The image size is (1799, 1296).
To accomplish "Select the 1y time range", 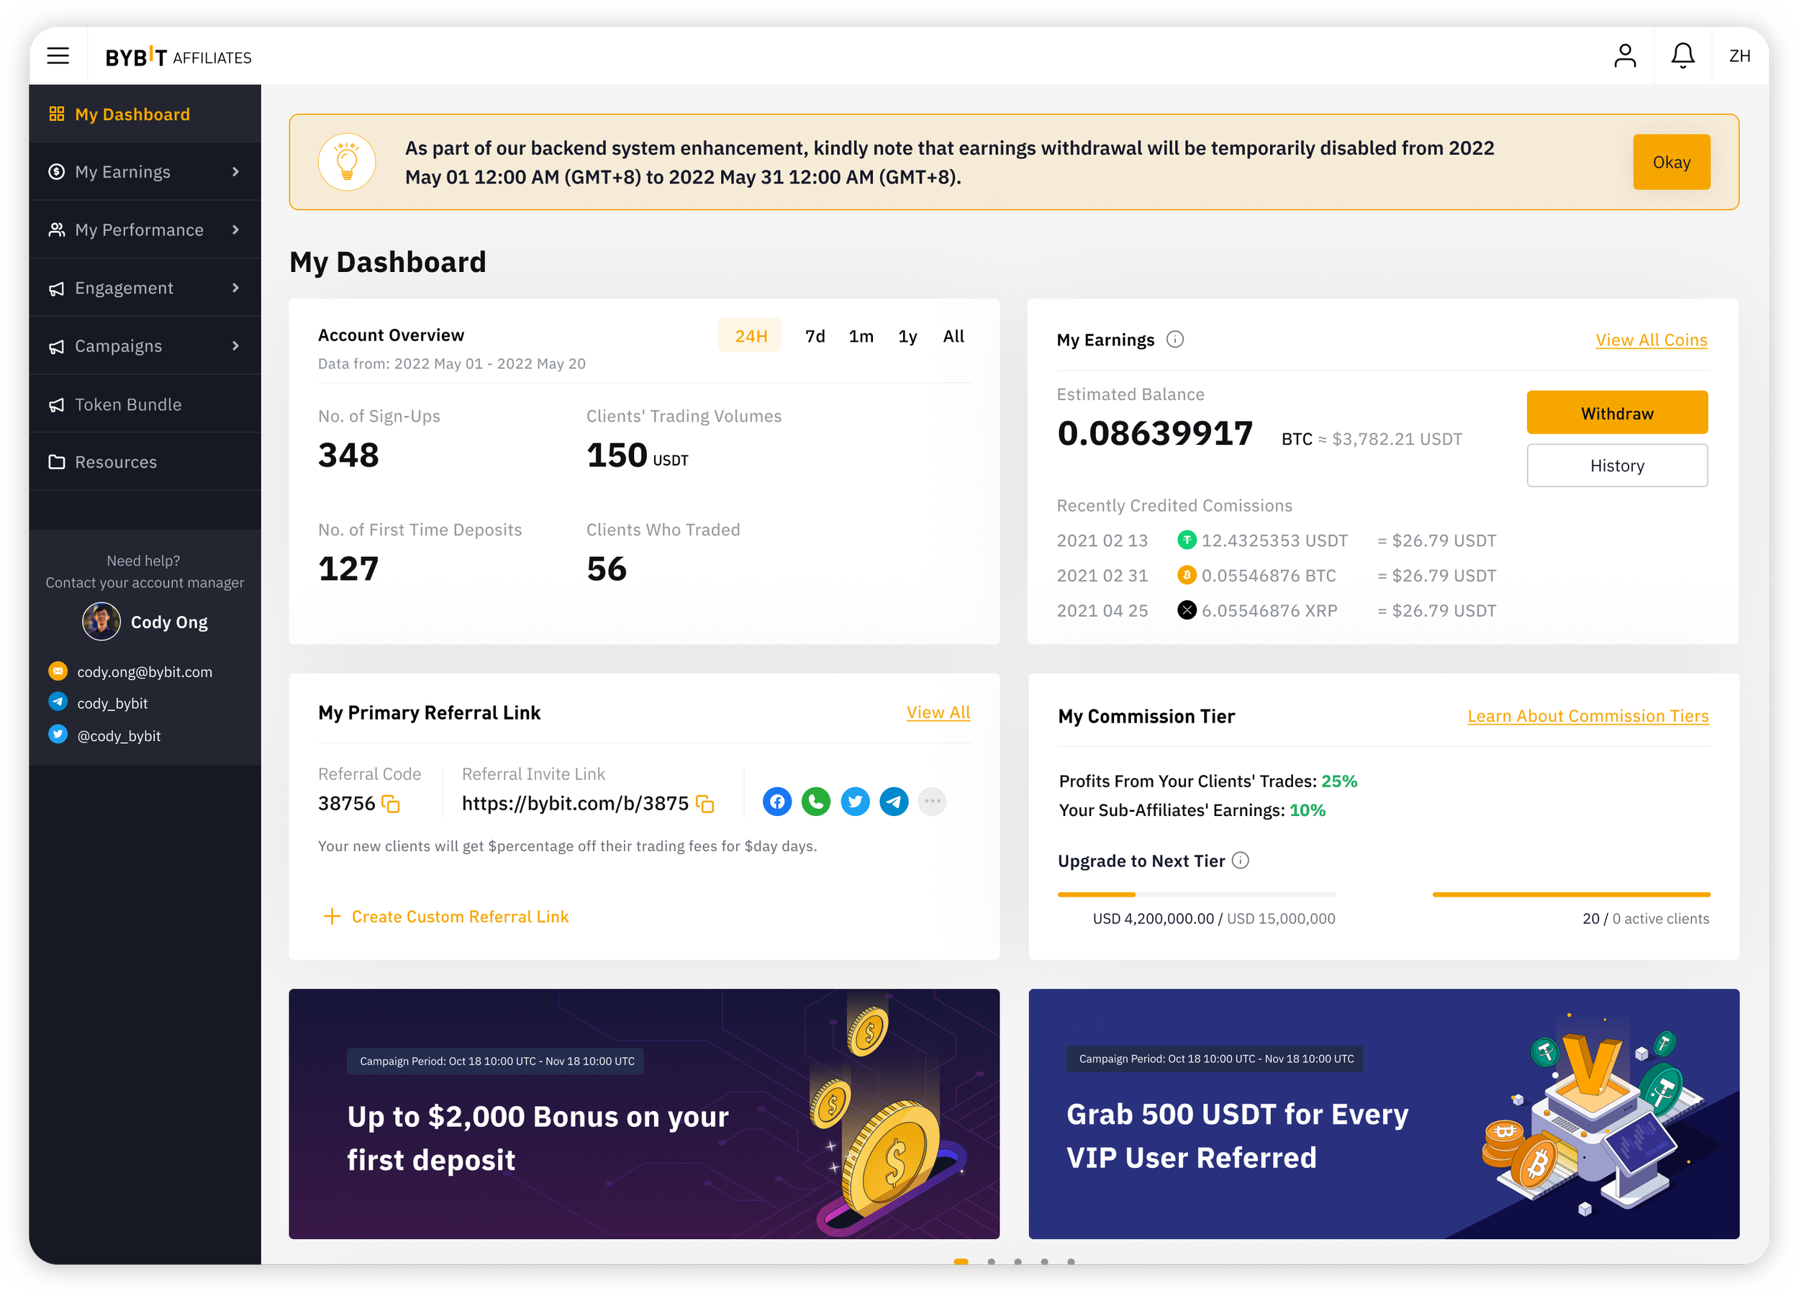I will tap(907, 335).
